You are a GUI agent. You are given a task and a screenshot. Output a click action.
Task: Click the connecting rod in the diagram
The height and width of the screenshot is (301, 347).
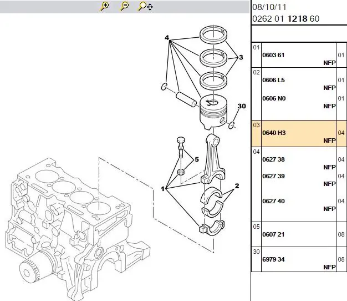point(213,158)
